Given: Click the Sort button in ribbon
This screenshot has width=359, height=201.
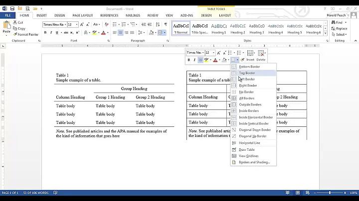Looking at the screenshot, I should click(158, 24).
